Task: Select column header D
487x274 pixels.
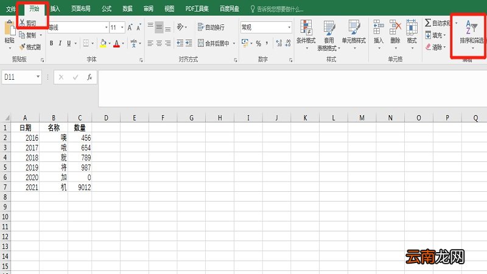Action: tap(106, 118)
